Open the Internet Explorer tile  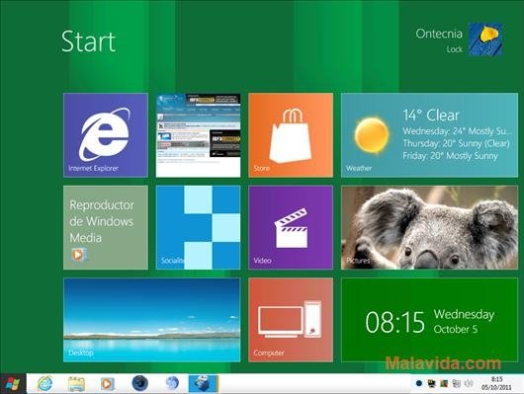click(x=106, y=135)
